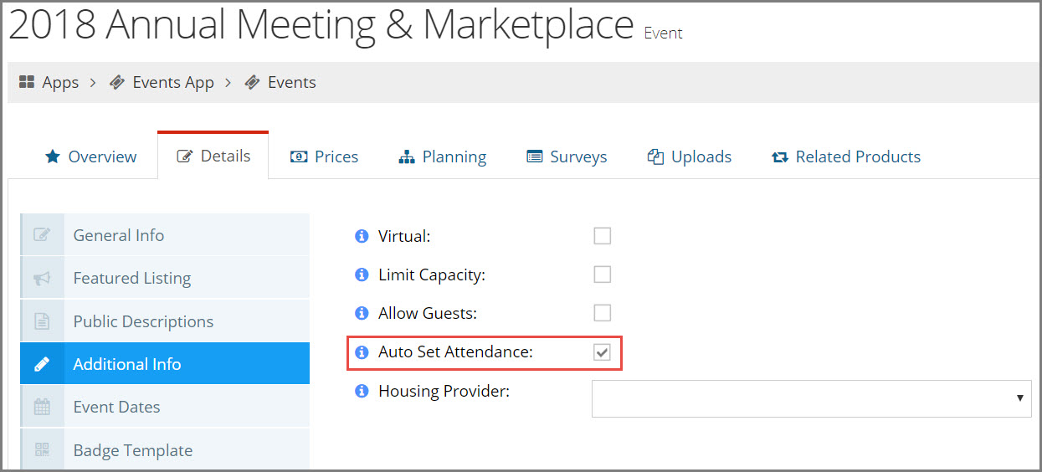Screen dimensions: 1042x472
Task: Click the info icon beside Housing Provider
Action: (362, 391)
